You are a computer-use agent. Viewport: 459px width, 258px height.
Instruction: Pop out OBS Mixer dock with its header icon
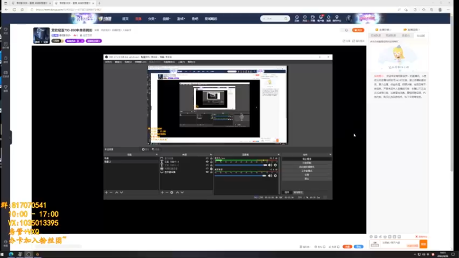278,154
